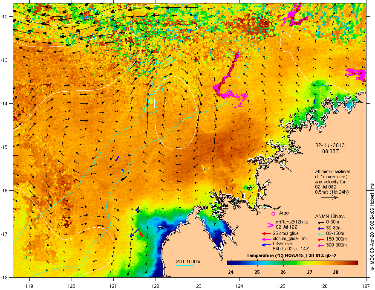
Task: Click latitude axis label -12
Action: click(4, 17)
